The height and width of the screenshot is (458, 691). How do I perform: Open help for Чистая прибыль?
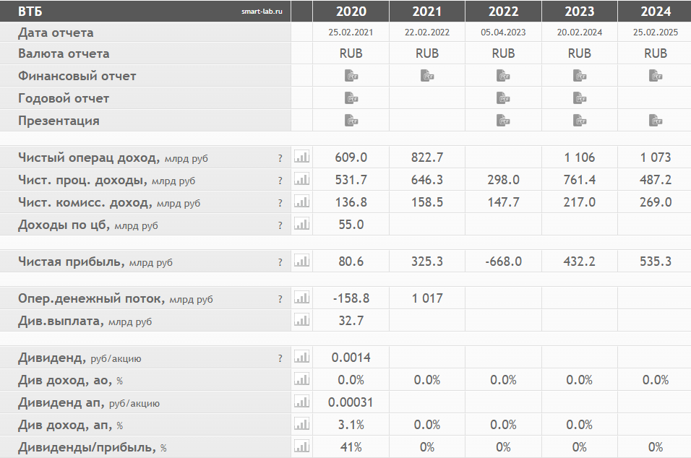[x=280, y=262]
